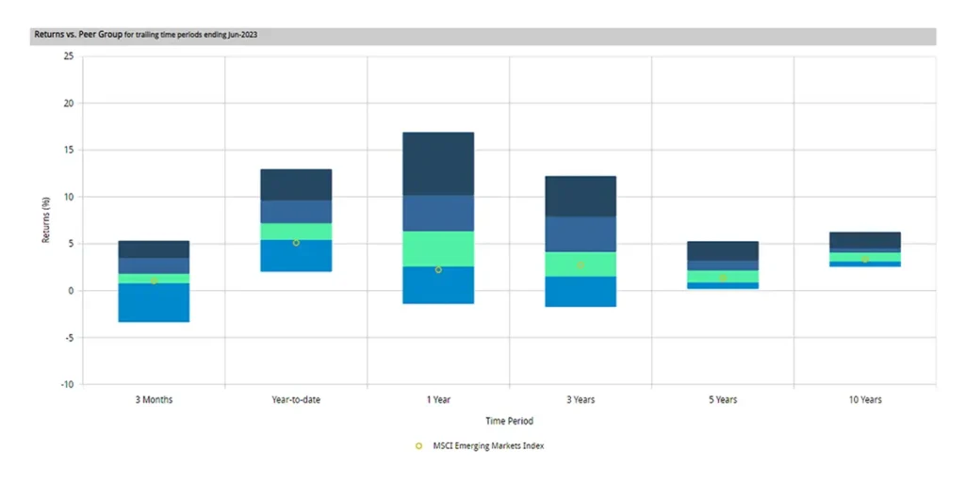Click the MSCI index circle on the 1 Year bar
The image size is (965, 482).
(x=438, y=270)
